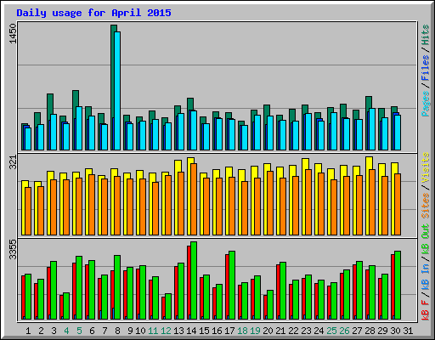The image size is (435, 340).
Task: Click green weekend day label 25
Action: pyautogui.click(x=331, y=331)
